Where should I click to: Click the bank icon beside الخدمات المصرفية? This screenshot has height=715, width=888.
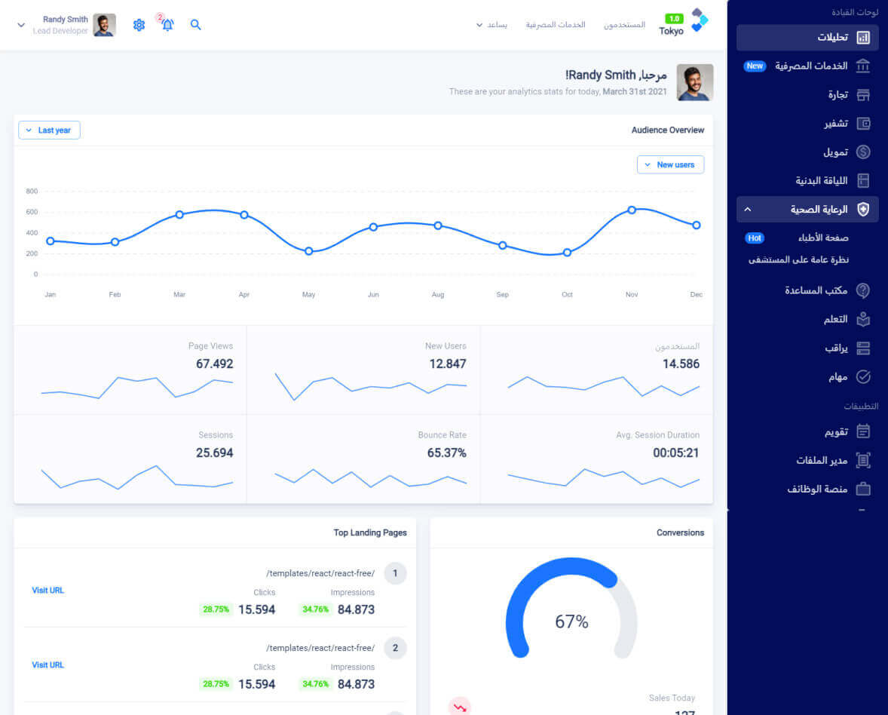tap(863, 66)
